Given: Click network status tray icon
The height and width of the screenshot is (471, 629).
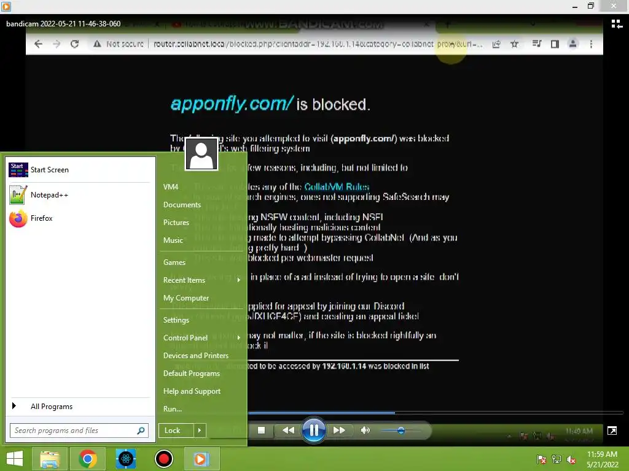Looking at the screenshot, I should pos(557,459).
